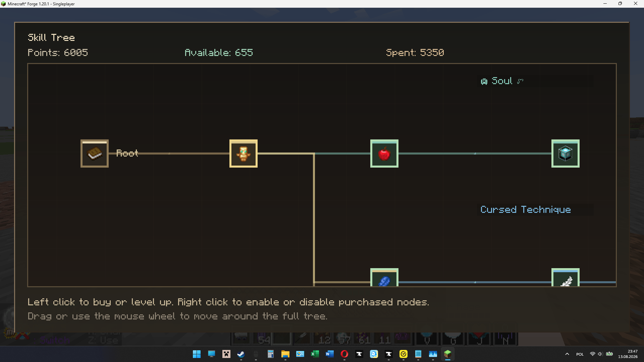Viewport: 644px width, 362px height.
Task: Open the Windows Start menu
Action: click(x=197, y=354)
